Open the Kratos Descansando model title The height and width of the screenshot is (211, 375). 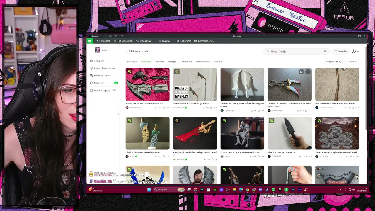[240, 152]
